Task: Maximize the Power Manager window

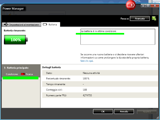Action: pyautogui.click(x=148, y=5)
